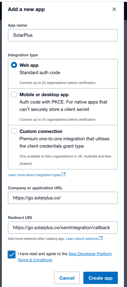Click the Create app button
The image size is (127, 287).
click(100, 278)
